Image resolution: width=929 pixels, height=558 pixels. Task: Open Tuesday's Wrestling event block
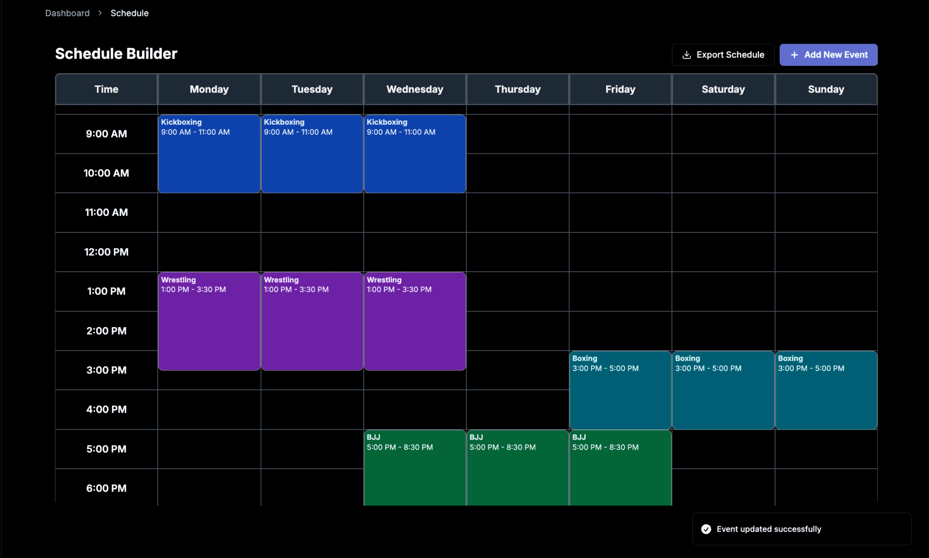coord(312,321)
